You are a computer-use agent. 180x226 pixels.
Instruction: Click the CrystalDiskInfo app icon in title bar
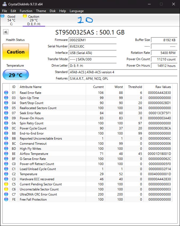click(x=4, y=4)
